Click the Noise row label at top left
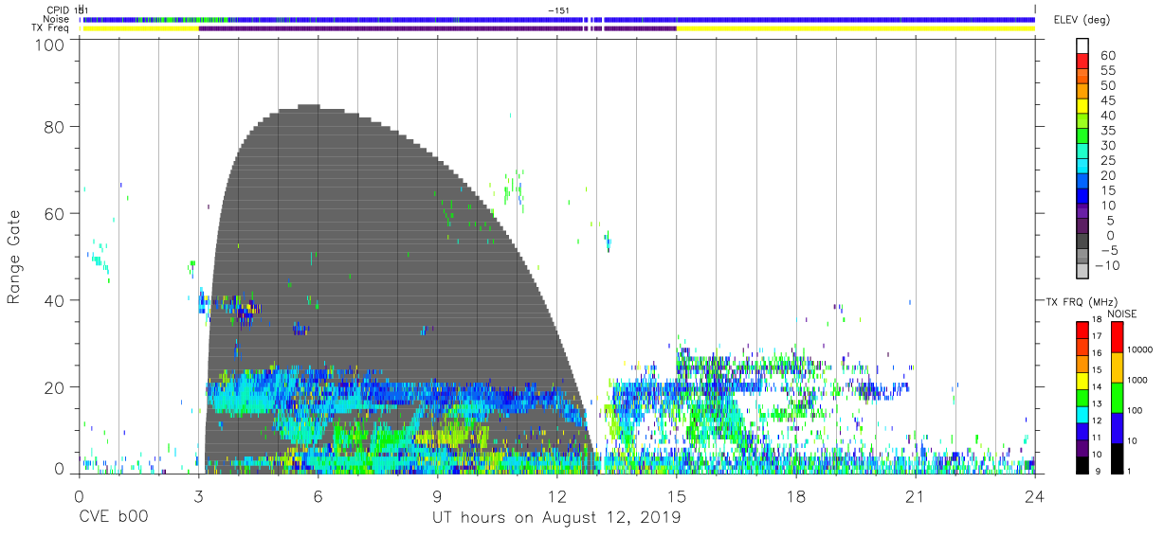 tap(58, 19)
